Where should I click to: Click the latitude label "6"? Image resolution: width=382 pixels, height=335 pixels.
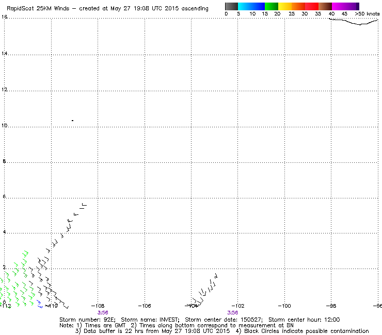click(x=4, y=196)
